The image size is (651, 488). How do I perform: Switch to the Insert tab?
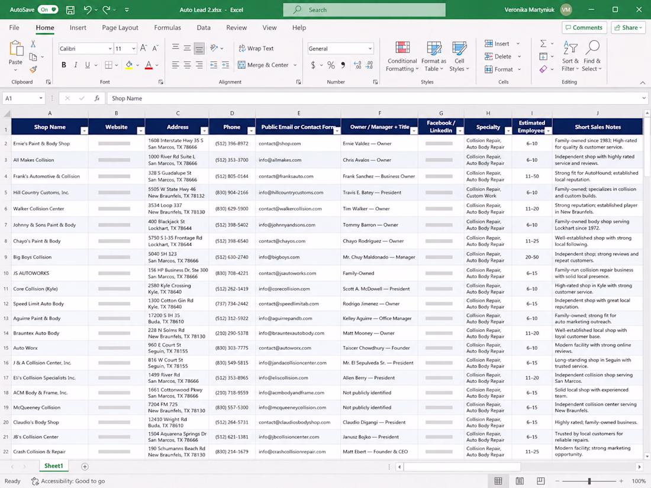78,27
